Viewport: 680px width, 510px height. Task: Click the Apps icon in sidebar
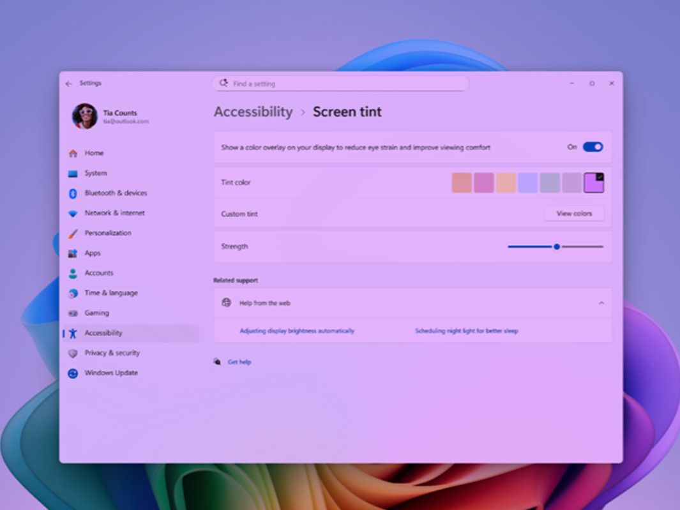[73, 253]
